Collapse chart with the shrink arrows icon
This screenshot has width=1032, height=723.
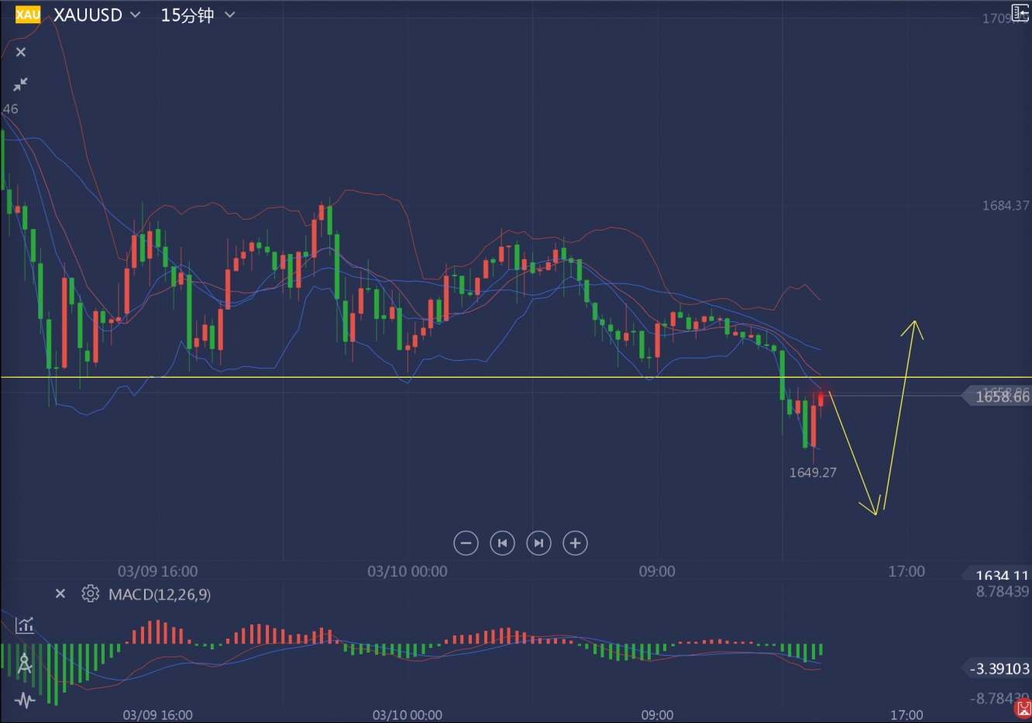tap(21, 84)
